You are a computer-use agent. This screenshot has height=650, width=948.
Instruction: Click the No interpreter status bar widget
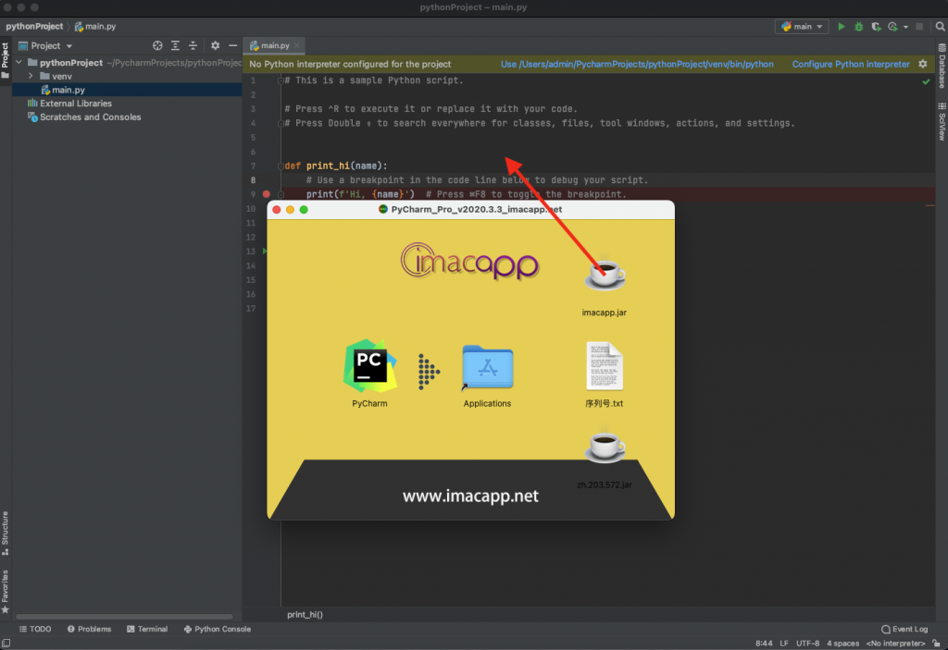pos(895,644)
